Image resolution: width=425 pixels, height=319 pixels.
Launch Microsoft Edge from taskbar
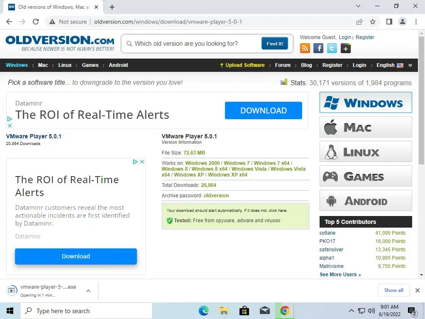(x=203, y=311)
